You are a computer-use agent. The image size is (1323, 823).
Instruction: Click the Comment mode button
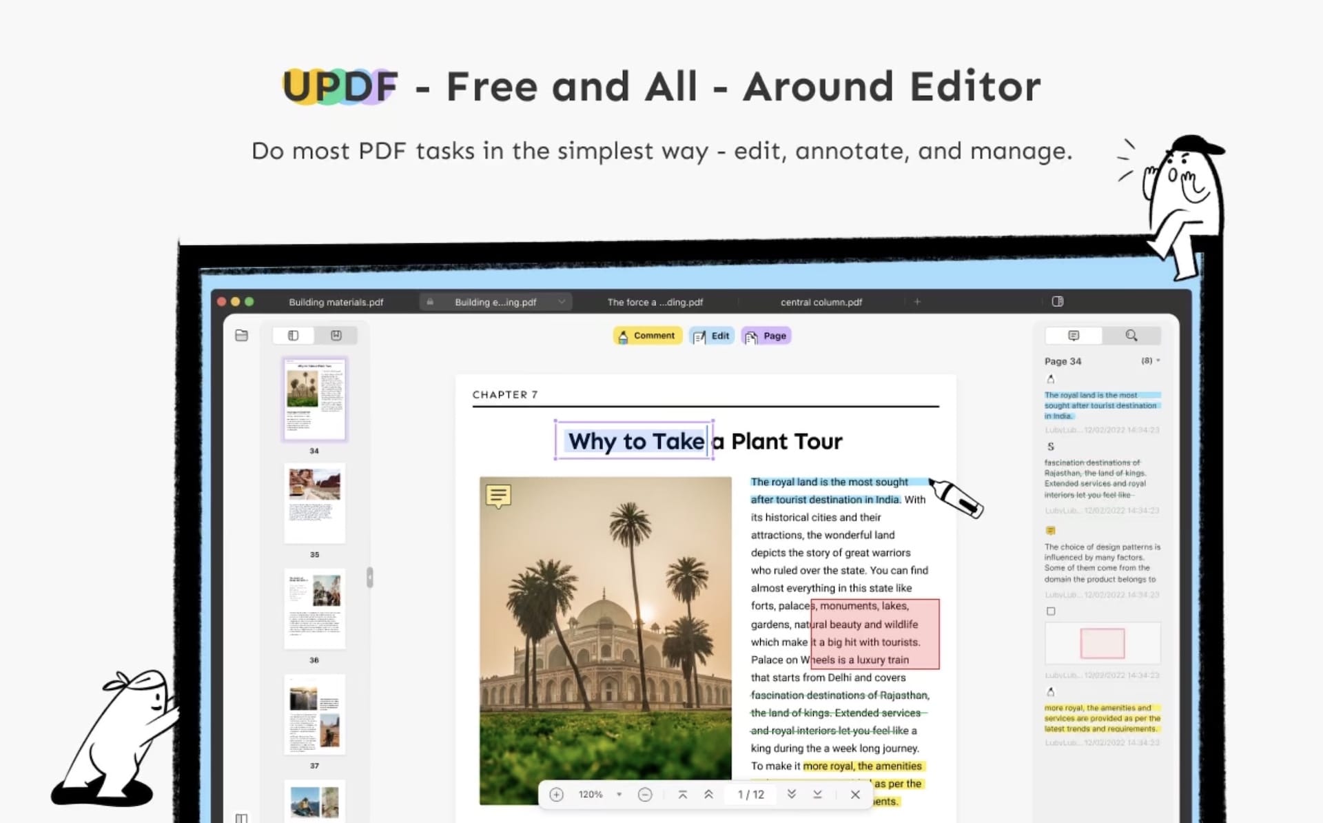click(x=646, y=336)
